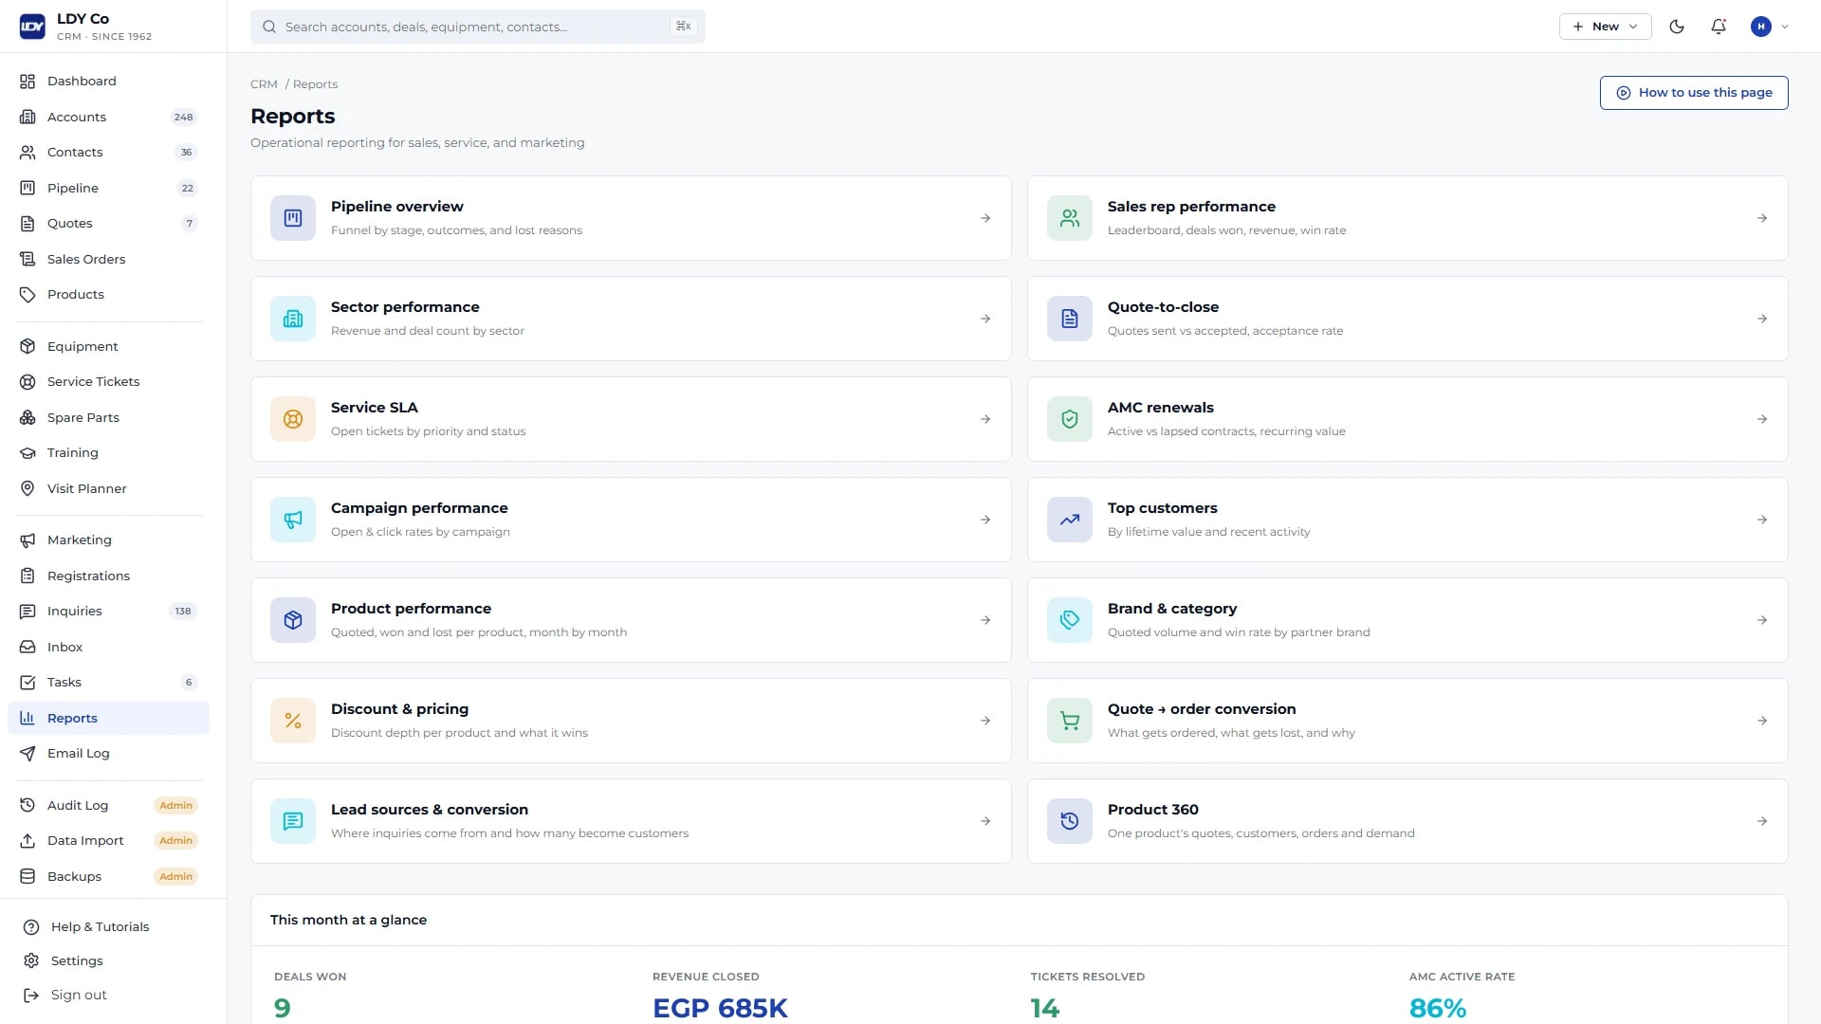Click the arrow on Service SLA card

pyautogui.click(x=985, y=419)
